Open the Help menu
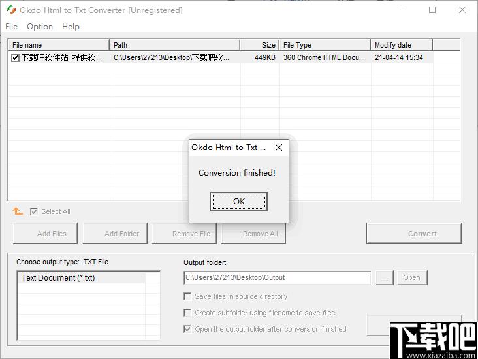 tap(71, 27)
